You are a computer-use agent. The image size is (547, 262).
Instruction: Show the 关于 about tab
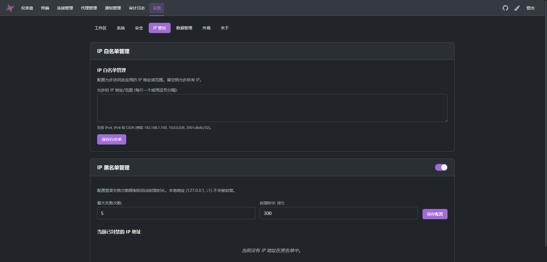pyautogui.click(x=224, y=28)
